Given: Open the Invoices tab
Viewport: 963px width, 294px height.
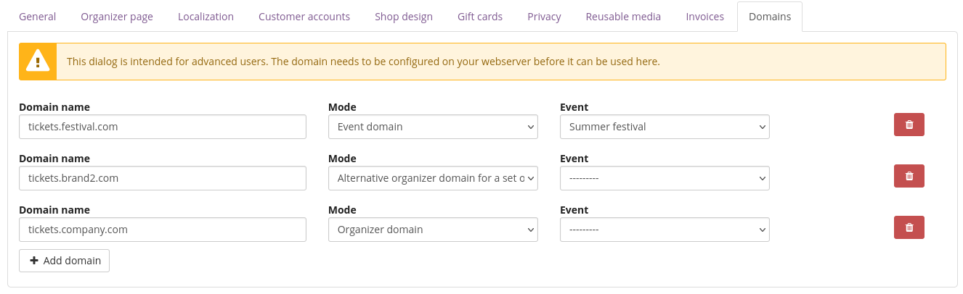Looking at the screenshot, I should (704, 17).
